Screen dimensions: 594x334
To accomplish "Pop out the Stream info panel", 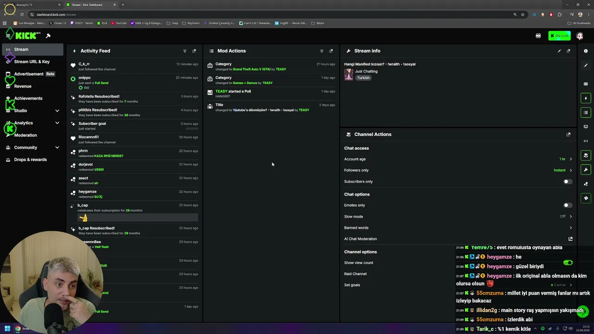I will point(568,51).
